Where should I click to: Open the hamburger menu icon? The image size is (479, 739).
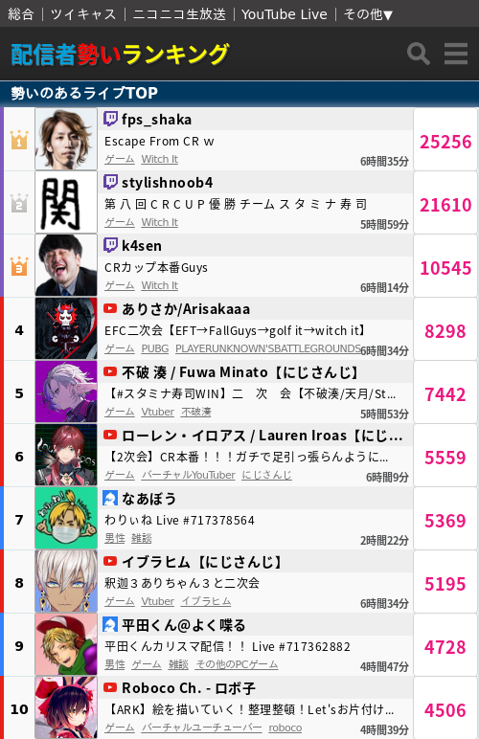tap(456, 54)
